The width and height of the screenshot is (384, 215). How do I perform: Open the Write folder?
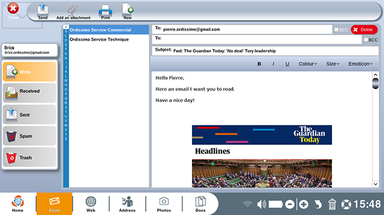(x=30, y=72)
